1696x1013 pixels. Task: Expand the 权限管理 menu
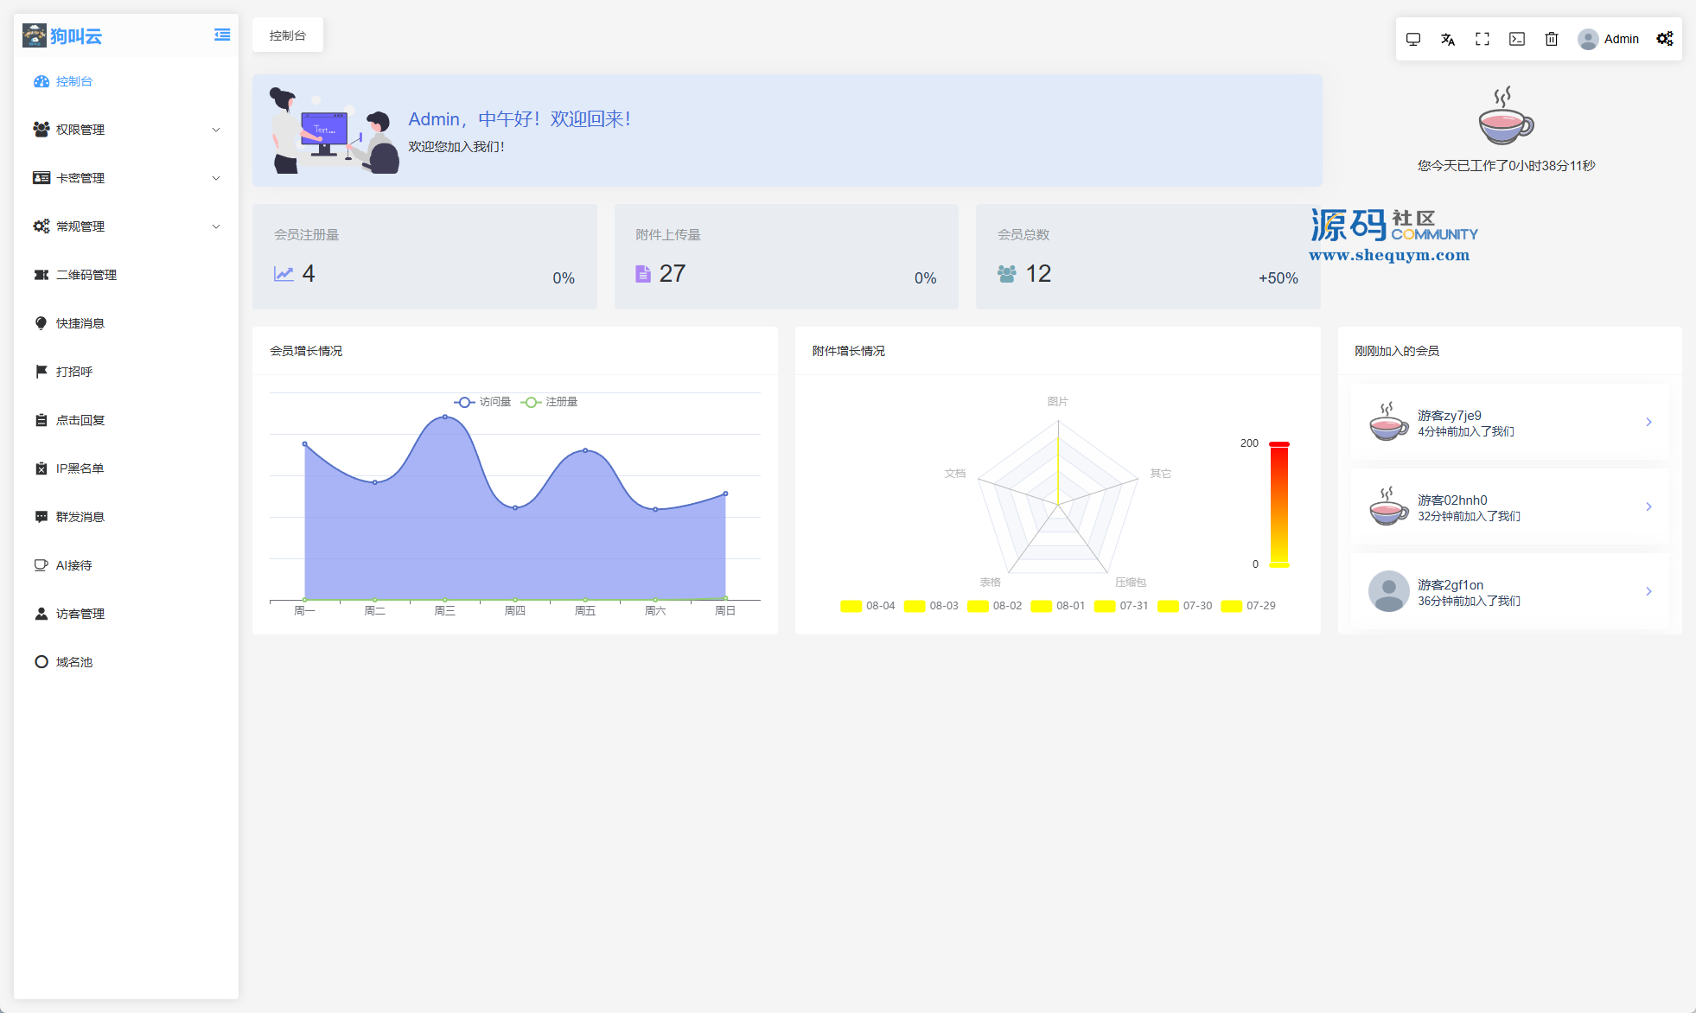[125, 130]
